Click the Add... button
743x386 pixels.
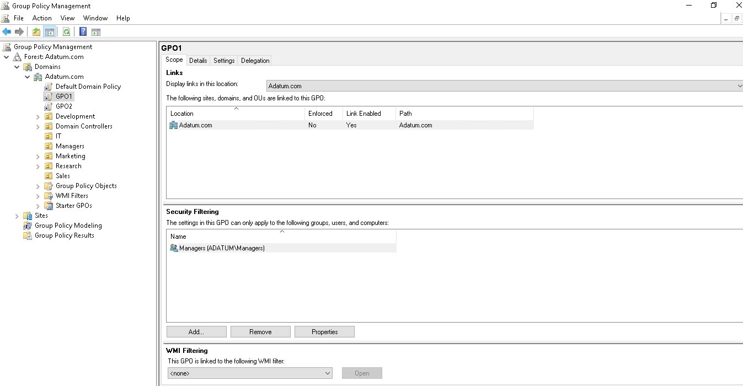pyautogui.click(x=196, y=332)
